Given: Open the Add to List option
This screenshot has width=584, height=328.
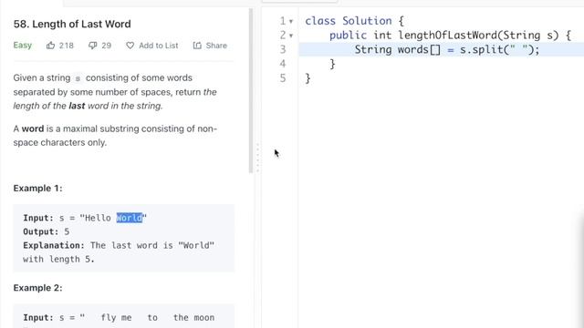Looking at the screenshot, I should click(x=158, y=46).
